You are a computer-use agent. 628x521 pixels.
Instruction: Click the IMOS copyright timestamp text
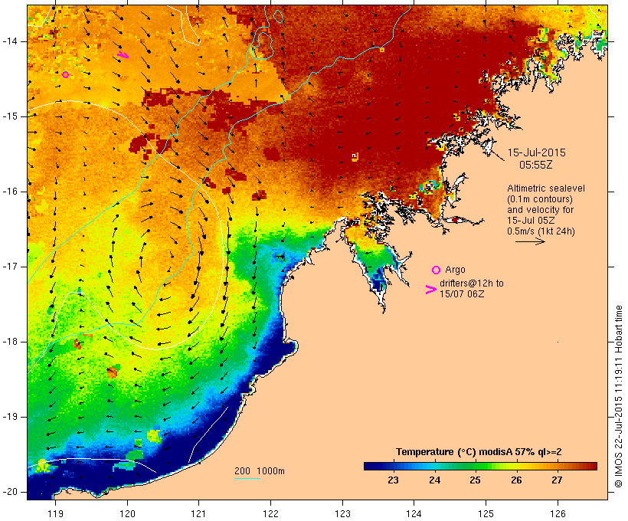pos(618,396)
